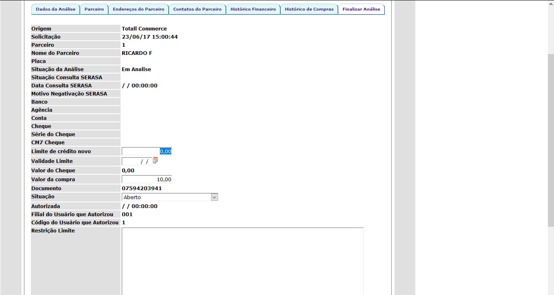Click the vertical page scrollbar
554x295 pixels.
point(551,140)
